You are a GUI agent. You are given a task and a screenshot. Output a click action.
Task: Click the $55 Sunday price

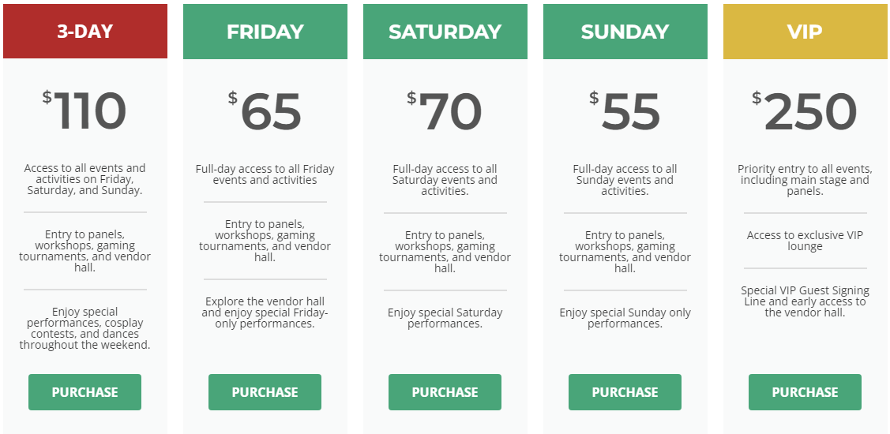click(625, 110)
